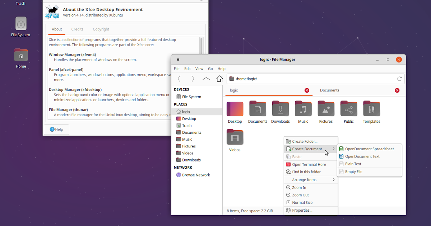The height and width of the screenshot is (226, 431).
Task: Select Home desktop icon
Action: (x=21, y=55)
